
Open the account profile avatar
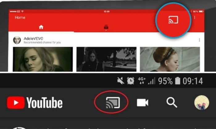click(202, 102)
